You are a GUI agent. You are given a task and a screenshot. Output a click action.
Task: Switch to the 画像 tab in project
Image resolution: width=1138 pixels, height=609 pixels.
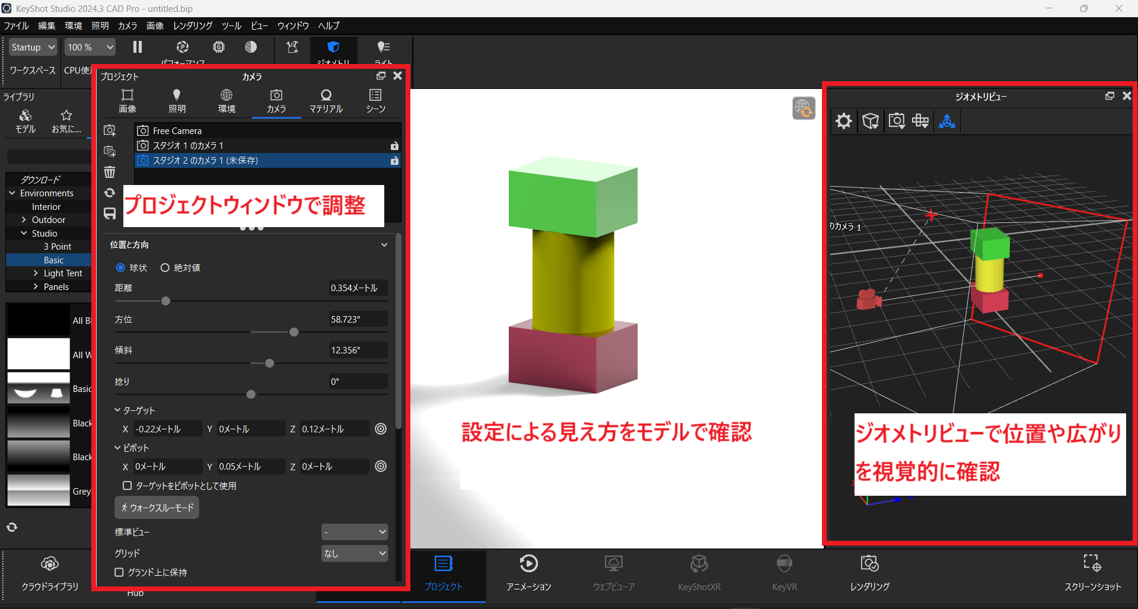pyautogui.click(x=127, y=101)
